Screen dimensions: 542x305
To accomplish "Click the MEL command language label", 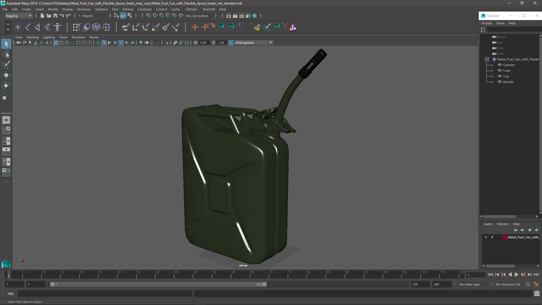I will pos(11,294).
